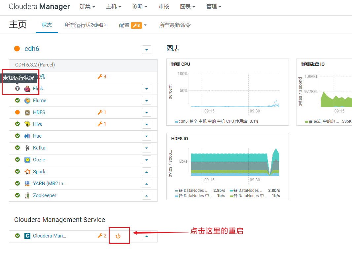Click the YARN green health check icon

(x=18, y=183)
